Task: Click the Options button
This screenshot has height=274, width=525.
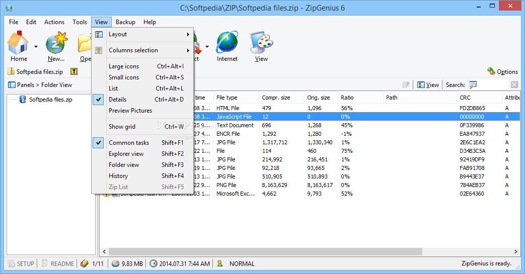Action: [x=502, y=71]
